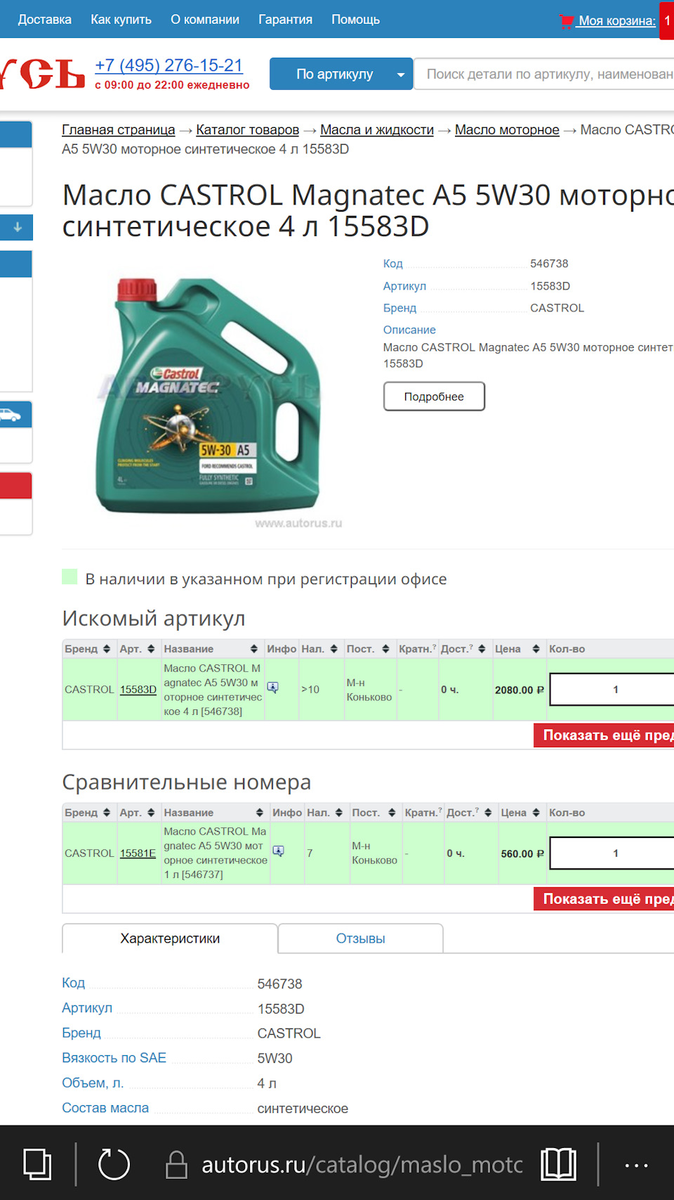Open Как купить menu item
Image resolution: width=674 pixels, height=1200 pixels.
pos(121,20)
